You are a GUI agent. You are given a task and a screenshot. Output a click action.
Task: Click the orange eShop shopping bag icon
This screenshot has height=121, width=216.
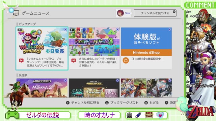[126, 61]
